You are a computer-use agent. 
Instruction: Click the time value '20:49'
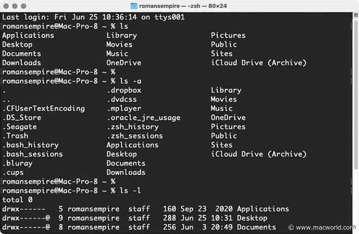coord(222,227)
